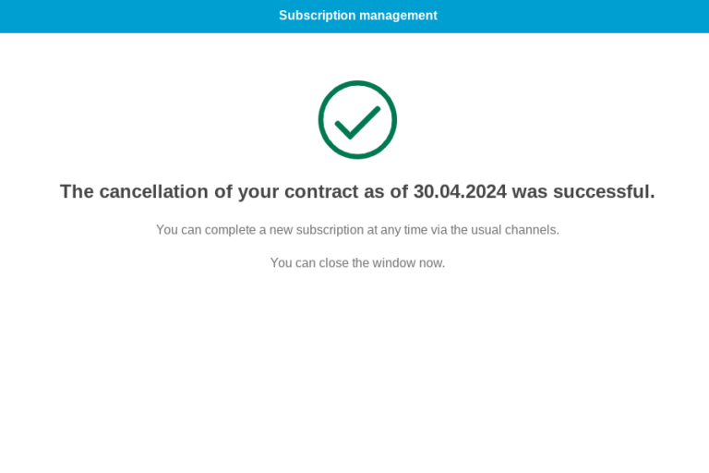
Task: Click the word "Subscription" in the header
Action: tap(317, 16)
